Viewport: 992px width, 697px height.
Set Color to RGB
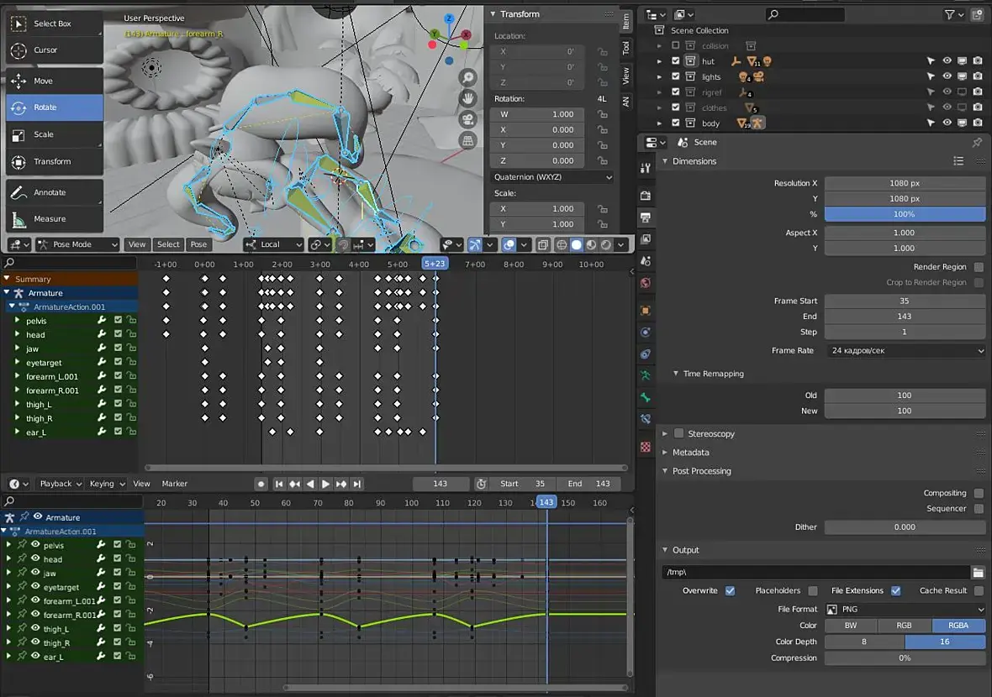pos(904,626)
